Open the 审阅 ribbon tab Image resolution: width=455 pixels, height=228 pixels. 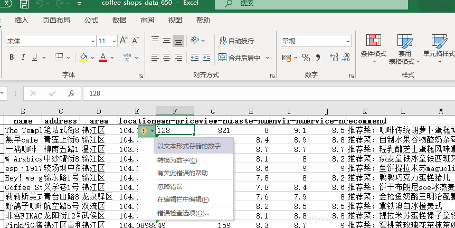(x=147, y=20)
